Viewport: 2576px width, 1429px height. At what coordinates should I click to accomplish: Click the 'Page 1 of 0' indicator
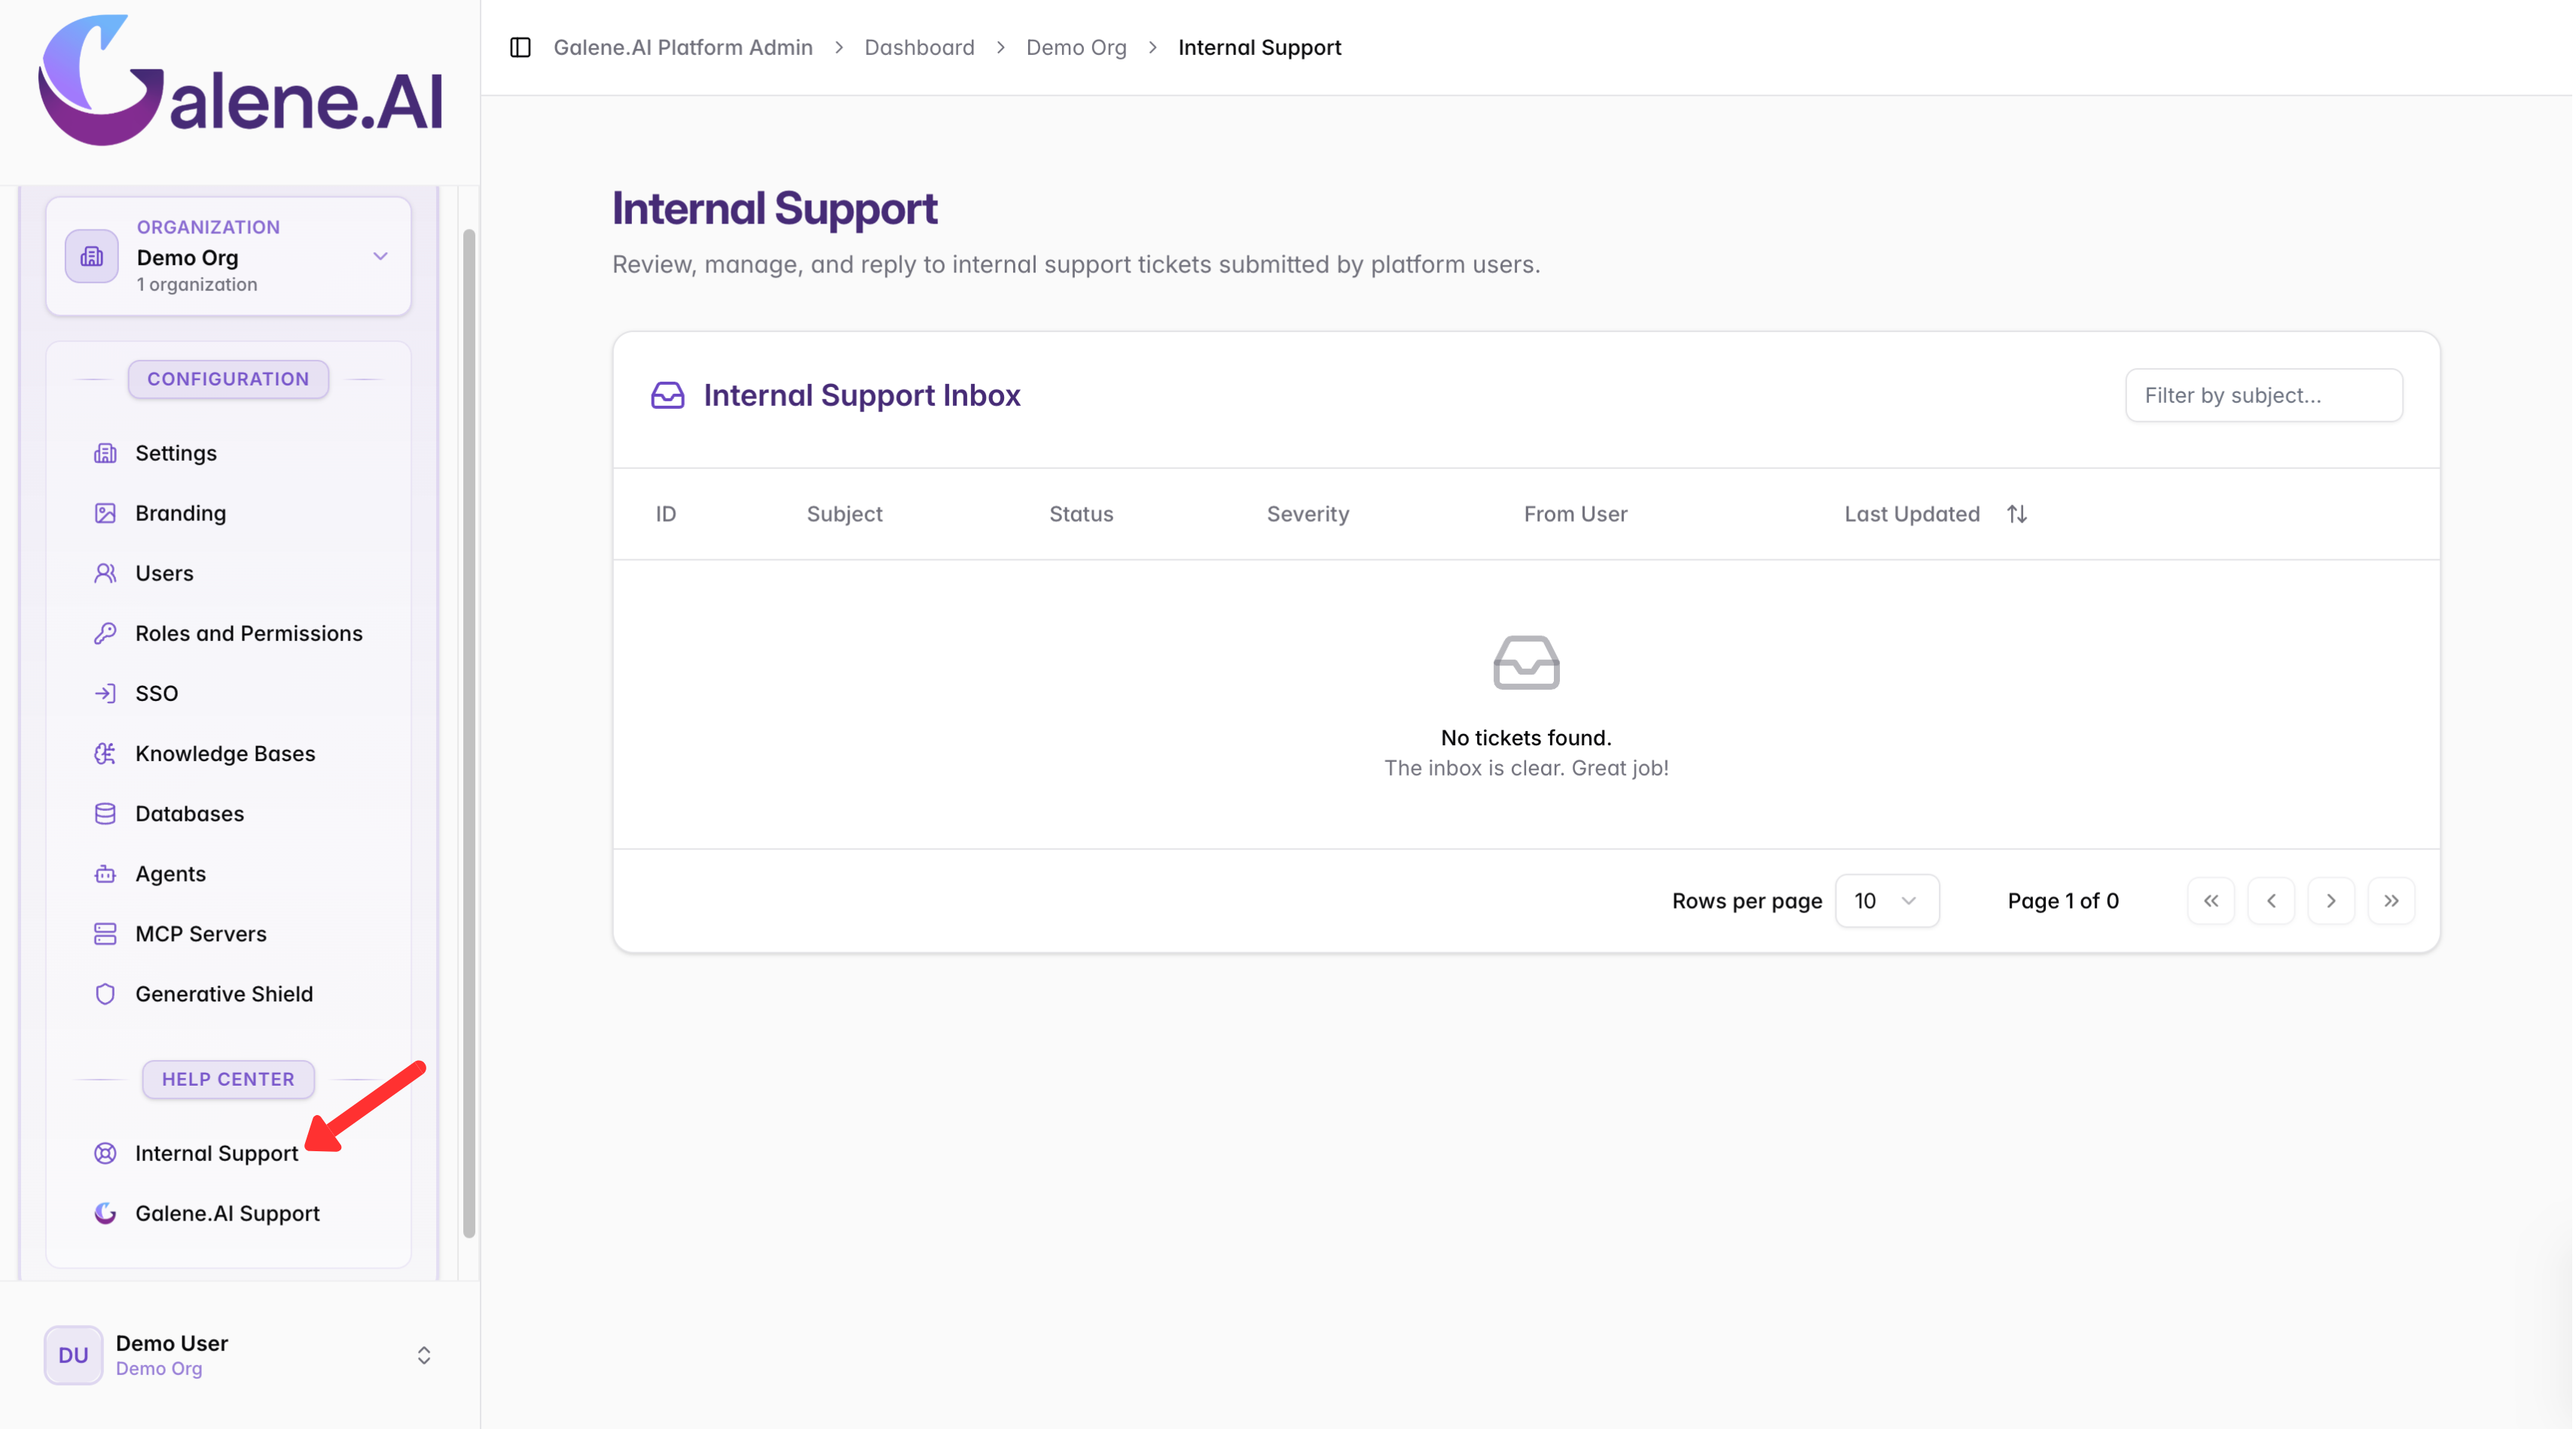(2063, 901)
